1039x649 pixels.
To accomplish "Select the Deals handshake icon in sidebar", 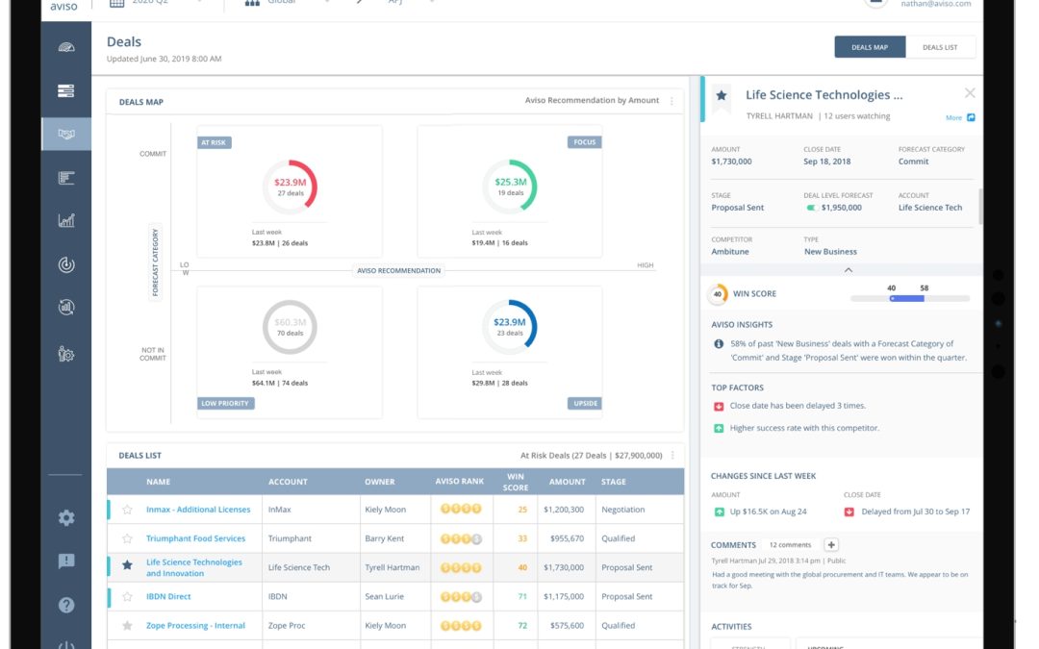I will [x=66, y=134].
